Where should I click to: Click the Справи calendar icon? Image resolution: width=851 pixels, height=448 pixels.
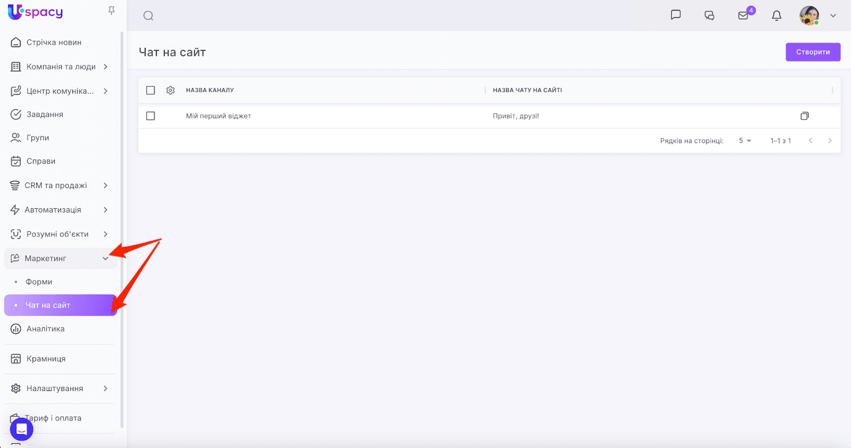[x=16, y=161]
